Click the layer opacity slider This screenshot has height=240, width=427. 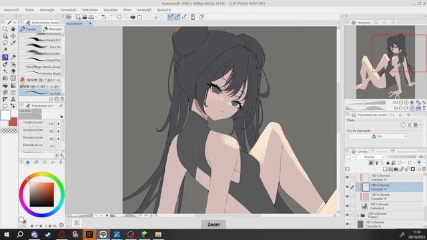pos(402,157)
